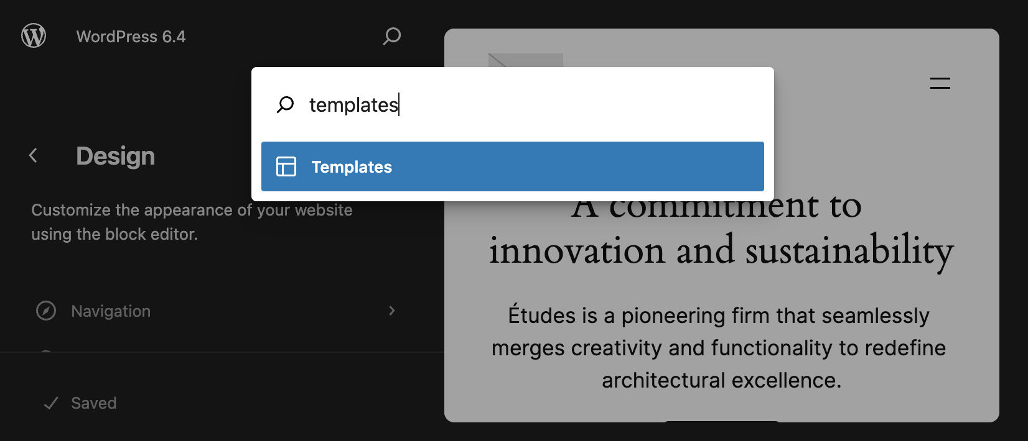The image size is (1028, 441).
Task: Click inside the templates search field
Action: point(436,105)
